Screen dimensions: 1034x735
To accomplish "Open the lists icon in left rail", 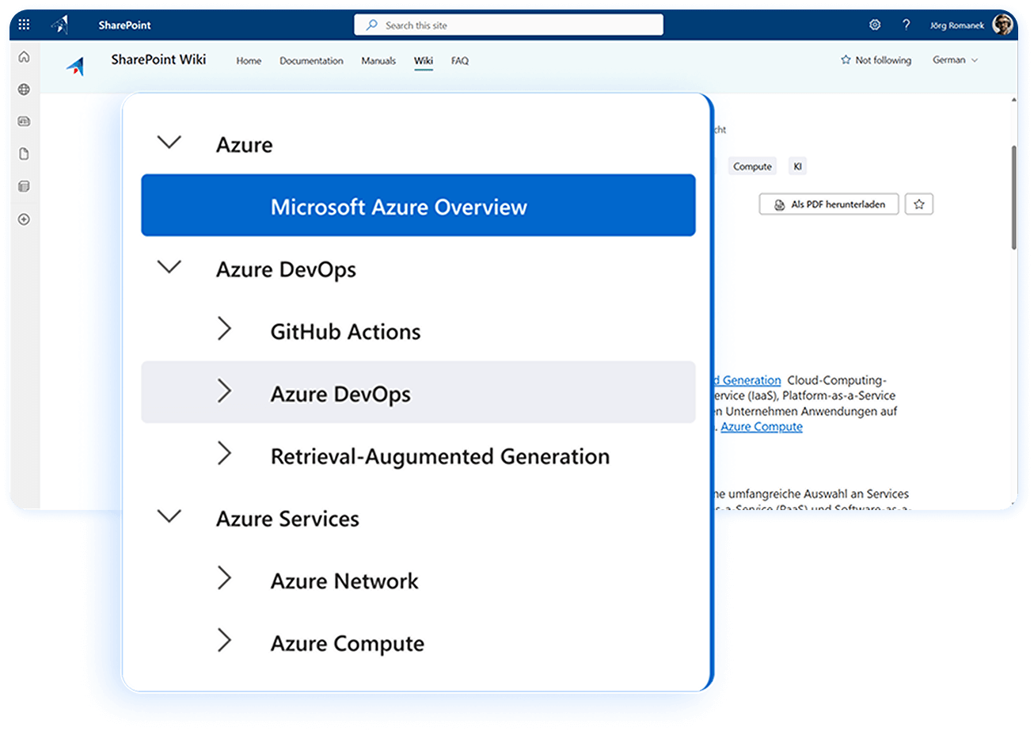I will [24, 187].
